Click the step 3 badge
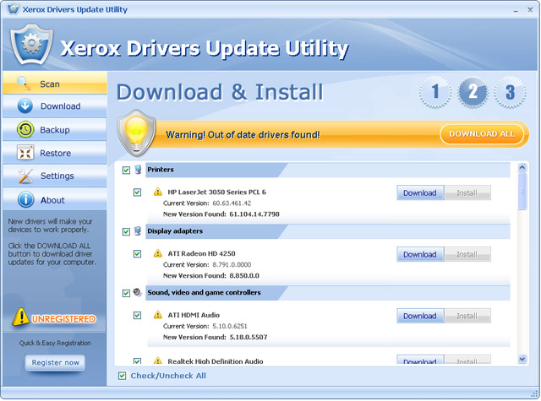This screenshot has height=401, width=541. [510, 92]
